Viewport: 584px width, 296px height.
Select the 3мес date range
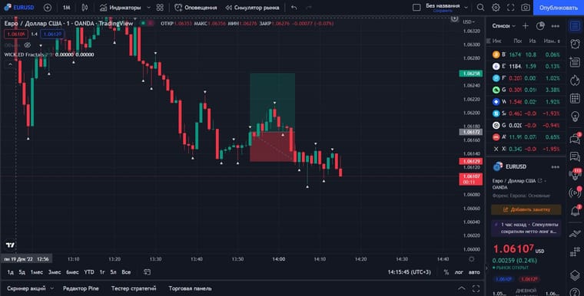[55, 272]
